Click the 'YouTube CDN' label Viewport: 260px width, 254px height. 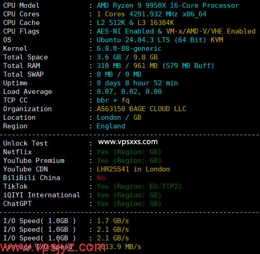[25, 169]
